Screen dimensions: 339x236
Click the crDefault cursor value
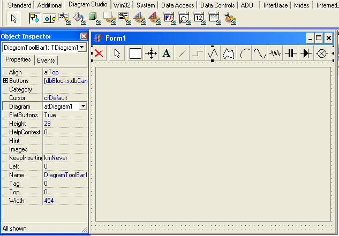(56, 98)
